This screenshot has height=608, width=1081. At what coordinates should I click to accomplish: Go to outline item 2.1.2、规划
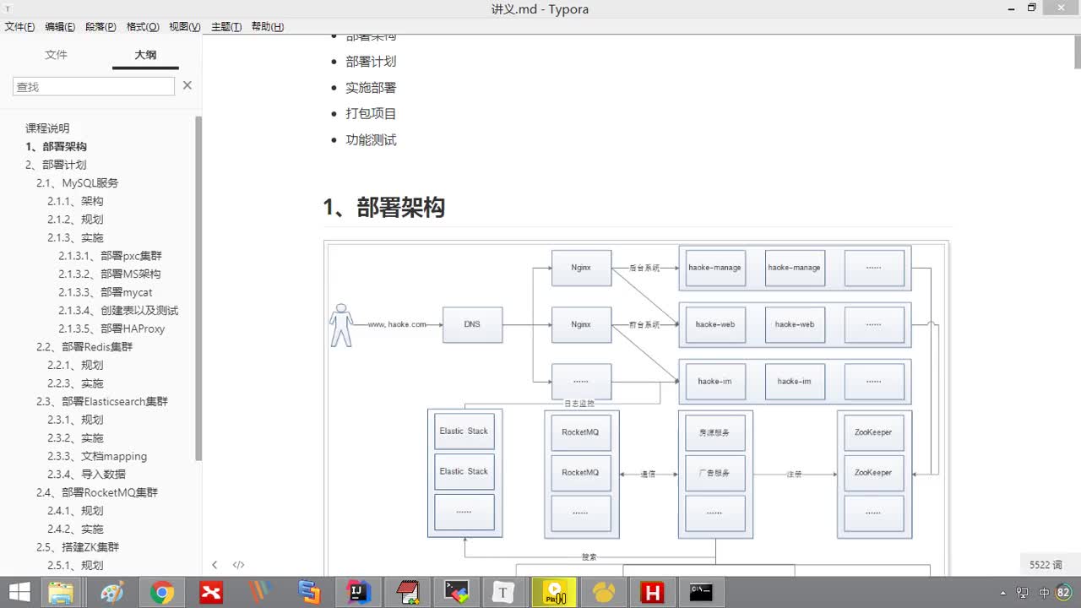pyautogui.click(x=75, y=220)
